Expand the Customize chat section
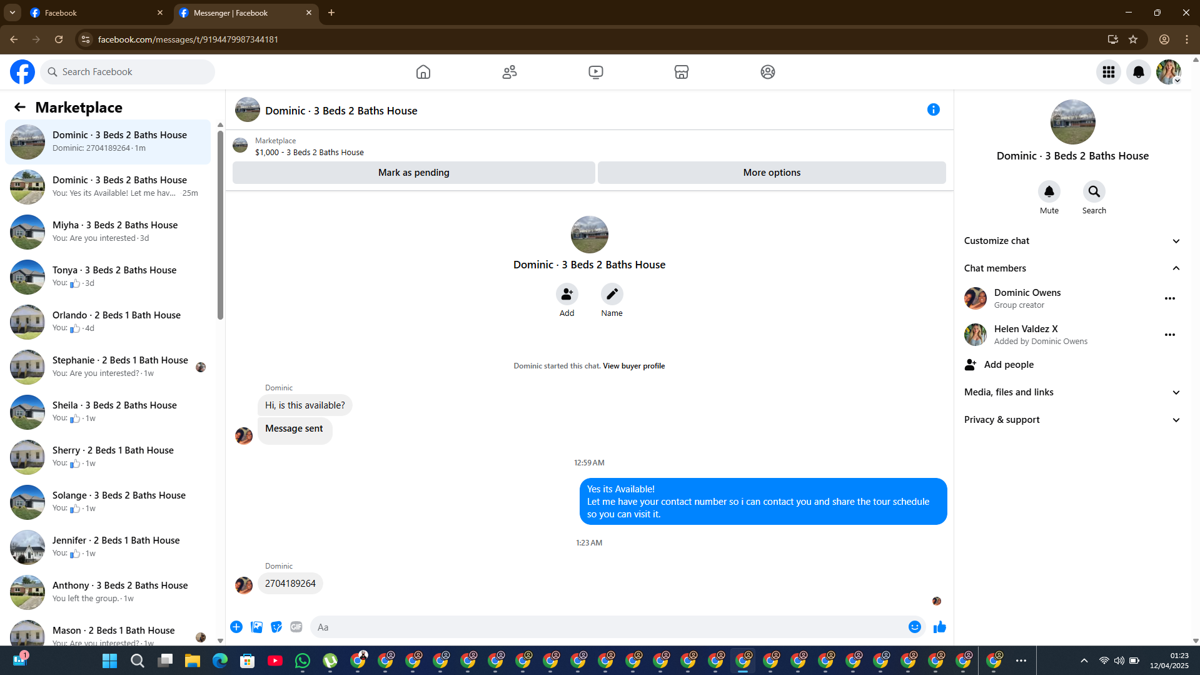The height and width of the screenshot is (675, 1200). pos(1072,241)
